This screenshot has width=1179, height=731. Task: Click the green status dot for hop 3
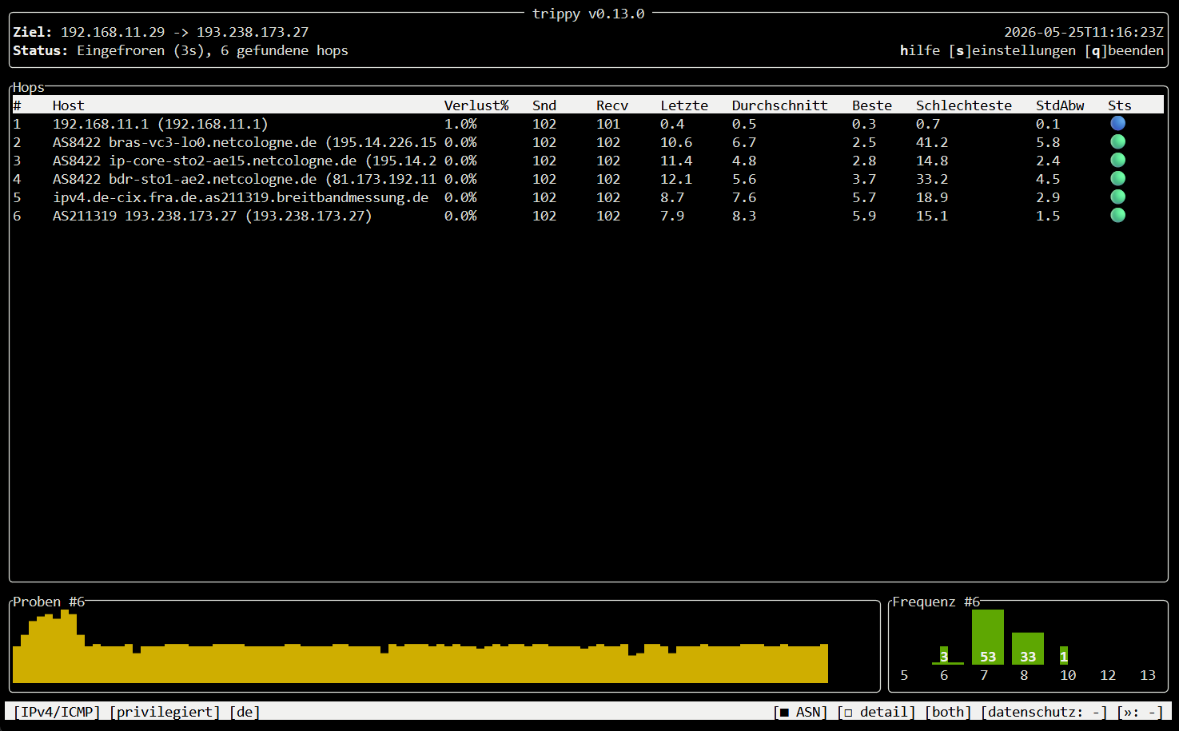pyautogui.click(x=1117, y=160)
